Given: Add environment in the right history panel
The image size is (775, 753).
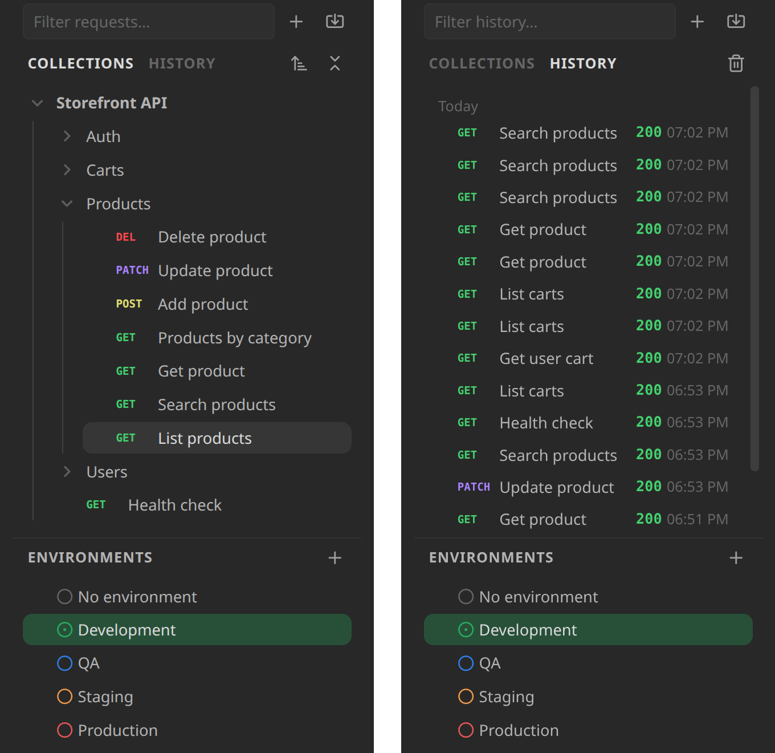Looking at the screenshot, I should (736, 558).
